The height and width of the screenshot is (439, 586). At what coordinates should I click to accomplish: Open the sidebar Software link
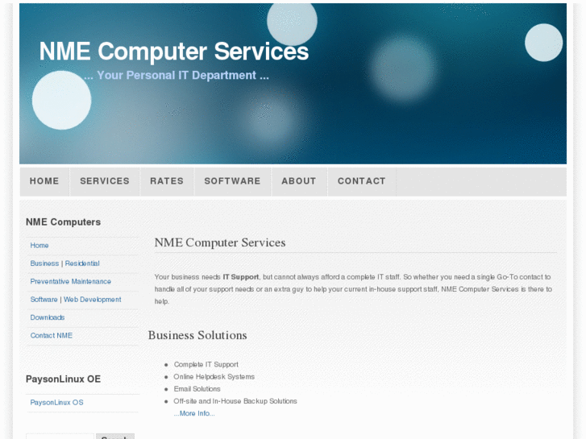[44, 300]
